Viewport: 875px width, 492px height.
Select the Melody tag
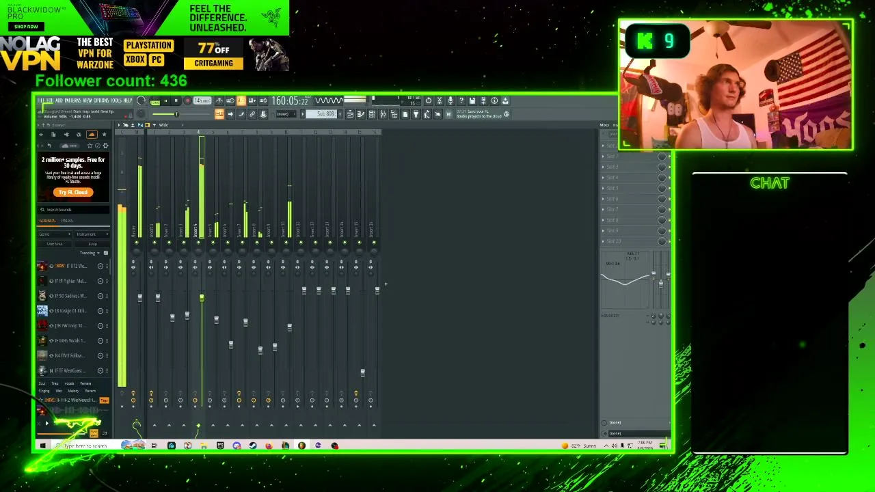point(73,391)
